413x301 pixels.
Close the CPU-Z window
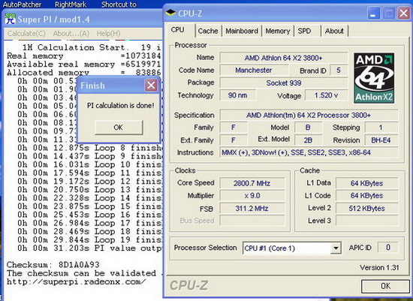(403, 14)
